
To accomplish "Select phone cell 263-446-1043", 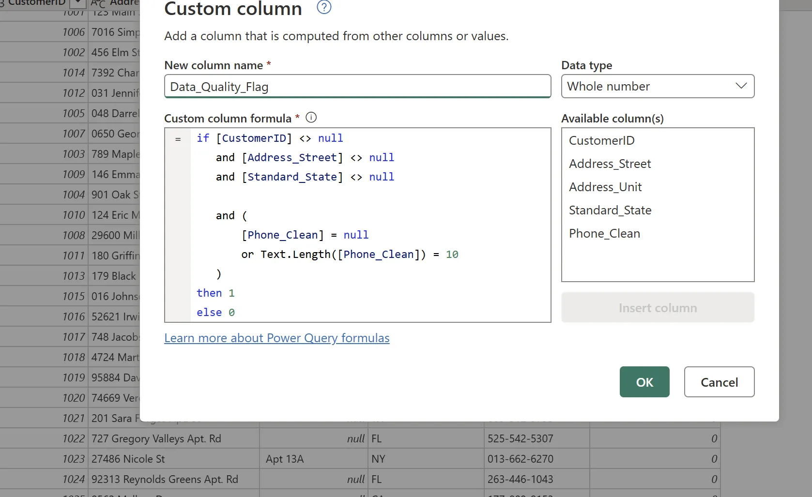I will [x=536, y=479].
